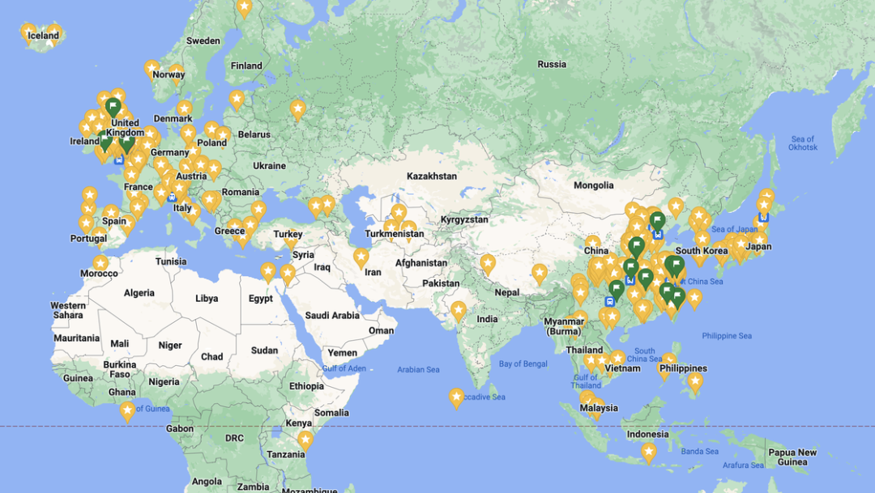Open the eastern star pin on Iceland

[x=54, y=33]
